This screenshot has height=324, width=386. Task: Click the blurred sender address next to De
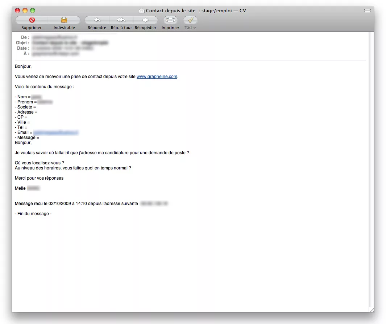[x=54, y=37]
